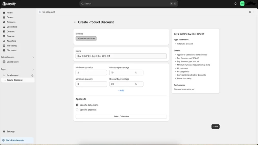
Task: Open the three-dot more options menu
Action: (254, 12)
